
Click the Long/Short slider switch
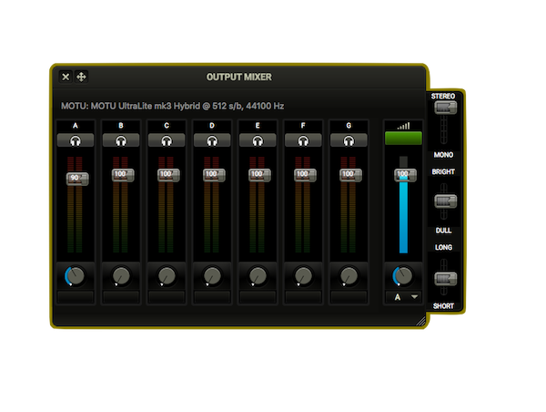tap(445, 278)
